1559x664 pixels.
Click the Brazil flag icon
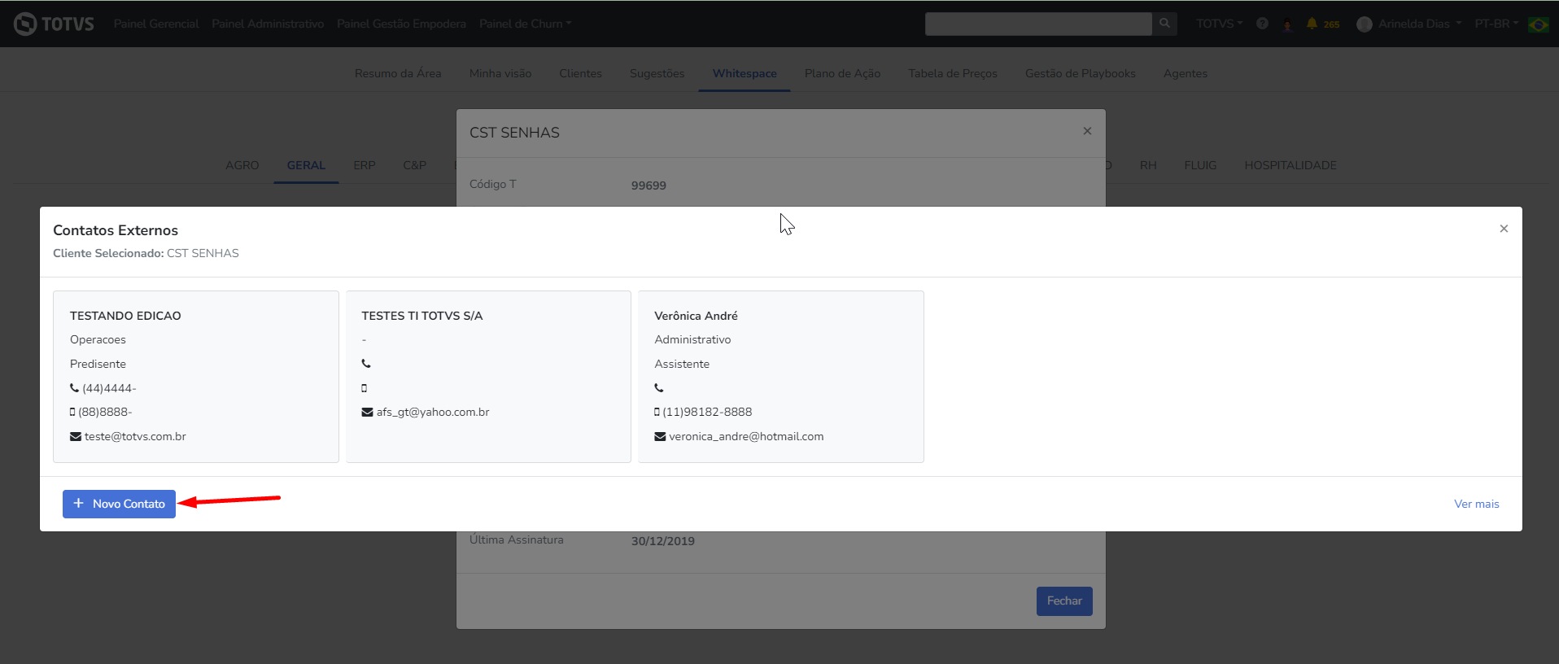pyautogui.click(x=1538, y=24)
